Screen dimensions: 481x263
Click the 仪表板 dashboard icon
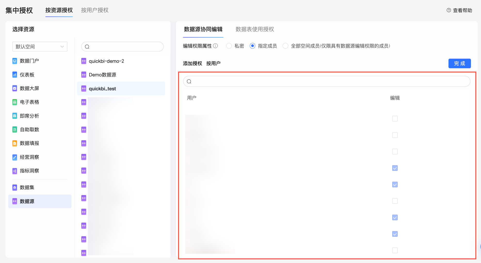tap(15, 75)
